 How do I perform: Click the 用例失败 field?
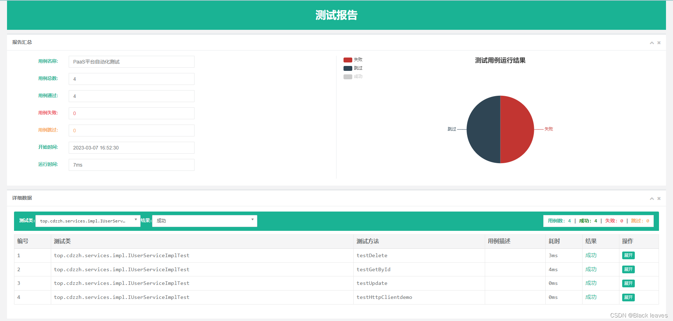(x=131, y=113)
